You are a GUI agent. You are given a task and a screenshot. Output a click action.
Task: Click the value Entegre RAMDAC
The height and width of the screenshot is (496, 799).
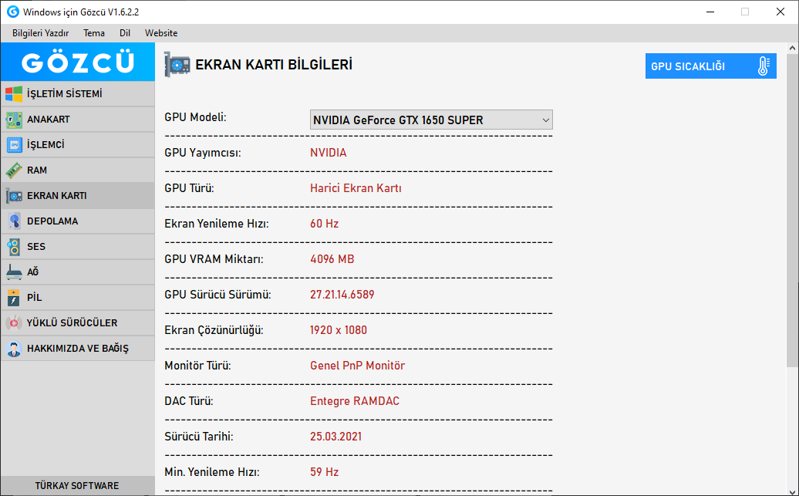click(x=355, y=401)
